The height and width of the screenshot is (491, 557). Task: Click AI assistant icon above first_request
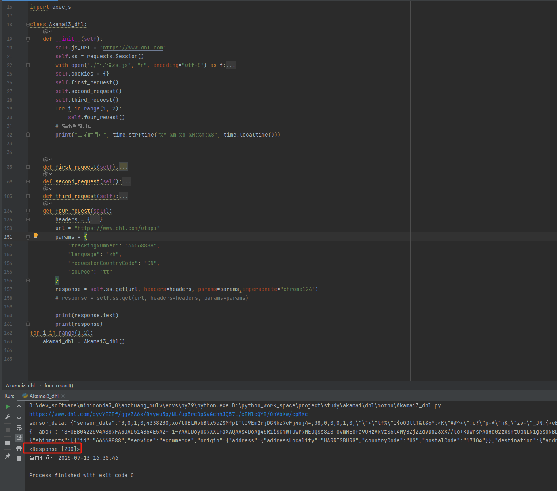pyautogui.click(x=45, y=160)
